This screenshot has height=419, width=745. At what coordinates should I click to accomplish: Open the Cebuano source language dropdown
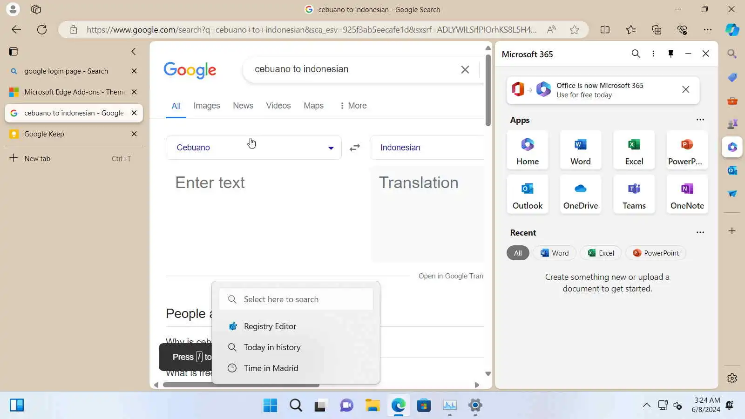(x=254, y=148)
